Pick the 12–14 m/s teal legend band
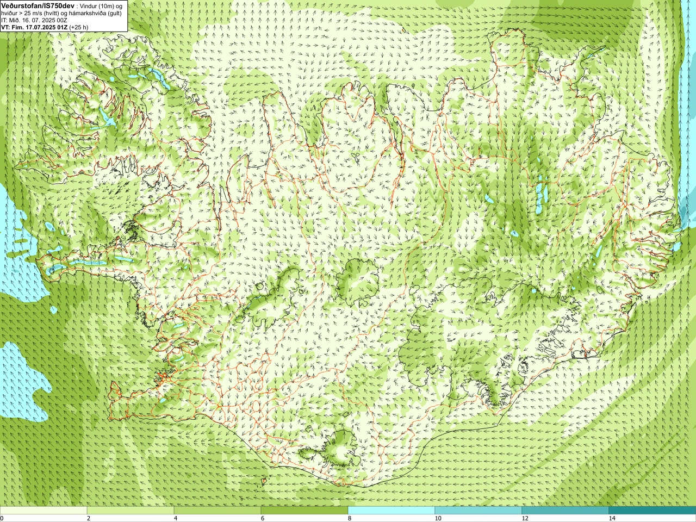The width and height of the screenshot is (696, 522). (565, 511)
